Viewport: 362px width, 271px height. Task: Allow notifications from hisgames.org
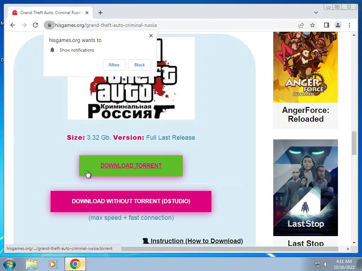(114, 65)
